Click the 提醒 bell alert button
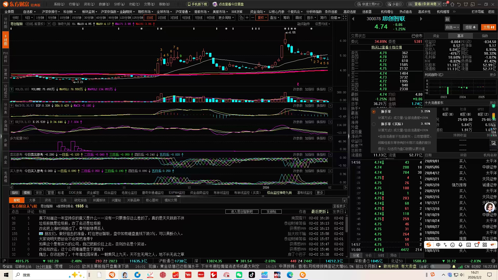The width and height of the screenshot is (498, 280). point(470,27)
